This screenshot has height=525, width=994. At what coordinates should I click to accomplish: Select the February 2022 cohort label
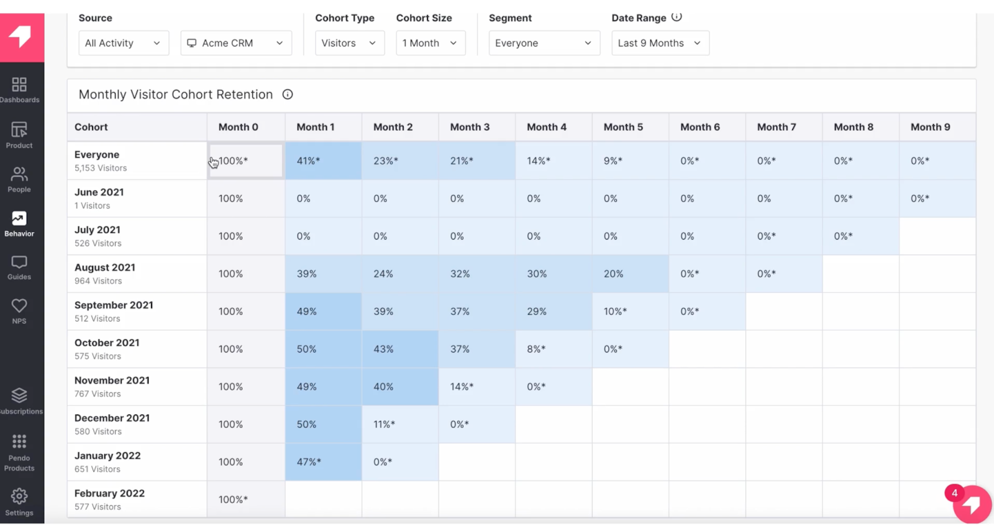point(109,493)
